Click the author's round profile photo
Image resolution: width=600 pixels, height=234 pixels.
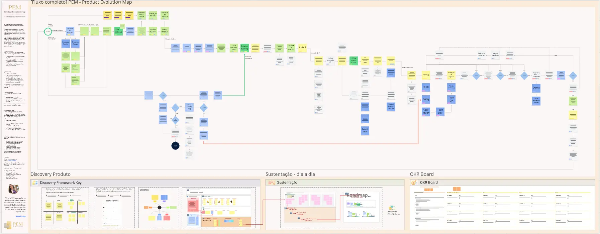pyautogui.click(x=13, y=189)
